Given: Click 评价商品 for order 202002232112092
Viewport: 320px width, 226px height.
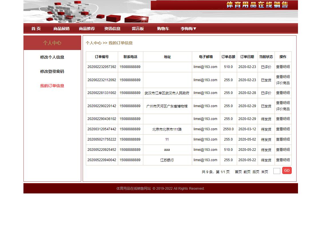Looking at the screenshot, I should click(x=283, y=83).
